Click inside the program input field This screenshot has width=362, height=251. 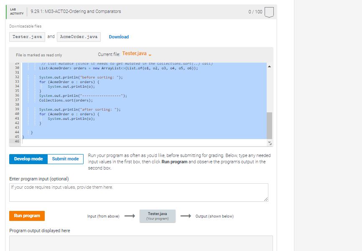point(138,192)
